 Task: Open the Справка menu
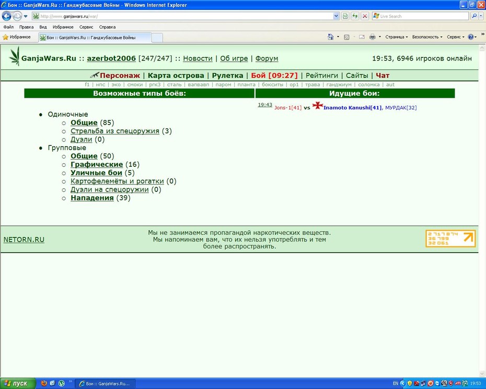point(107,27)
